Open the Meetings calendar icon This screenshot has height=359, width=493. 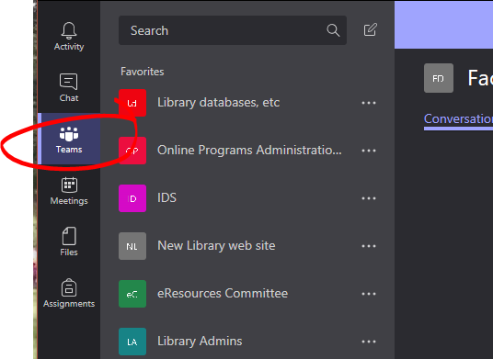[x=69, y=185]
